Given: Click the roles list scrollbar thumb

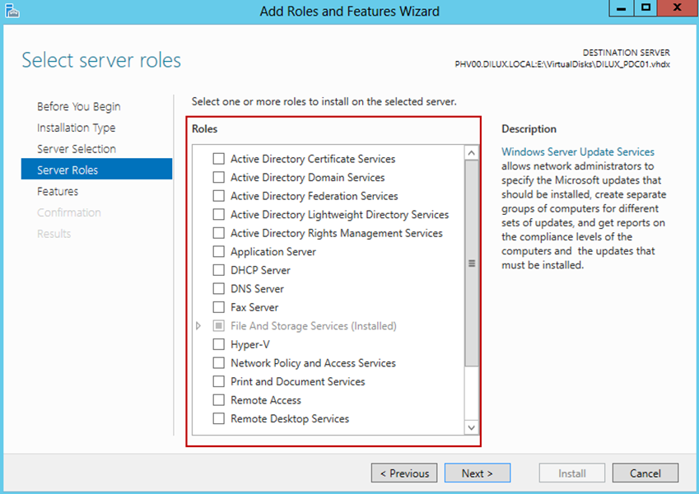Looking at the screenshot, I should 471,263.
